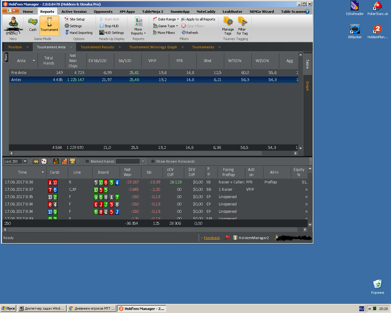This screenshot has width=391, height=313.
Task: Close the Tournament Ante report tab
Action: click(71, 47)
